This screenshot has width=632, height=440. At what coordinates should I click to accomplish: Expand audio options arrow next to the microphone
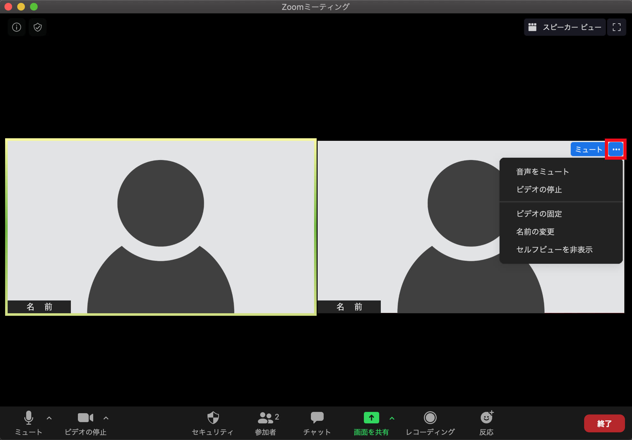49,418
